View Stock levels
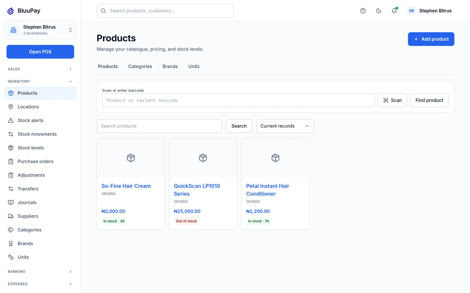This screenshot has width=470, height=293. (x=40, y=148)
